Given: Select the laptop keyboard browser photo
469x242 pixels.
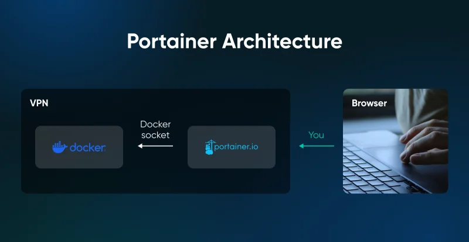Looking at the screenshot, I should click(395, 141).
